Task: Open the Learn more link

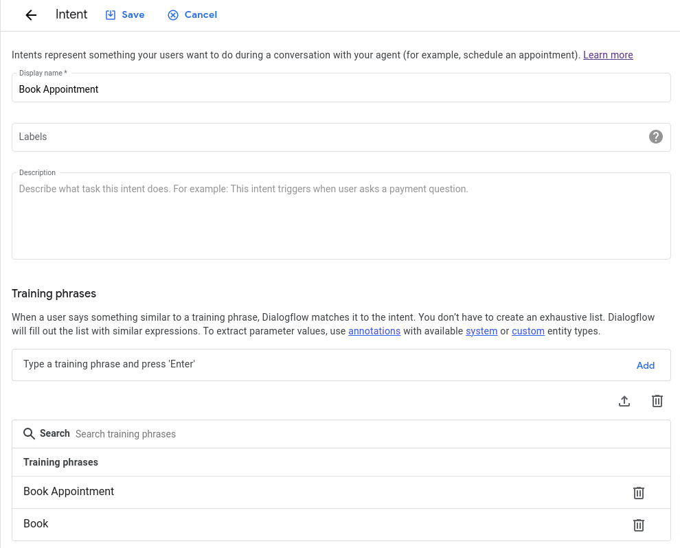Action: (608, 55)
